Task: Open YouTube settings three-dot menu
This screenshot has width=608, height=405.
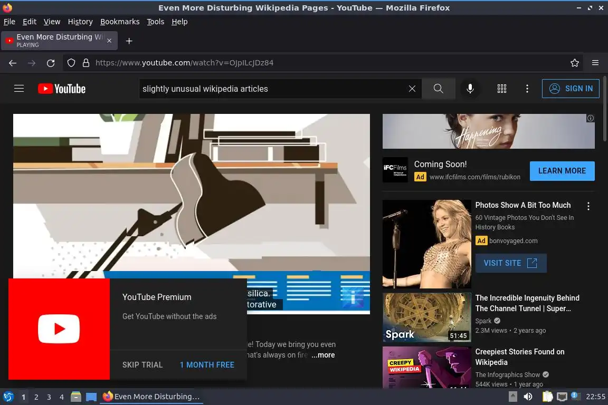Action: [x=527, y=89]
